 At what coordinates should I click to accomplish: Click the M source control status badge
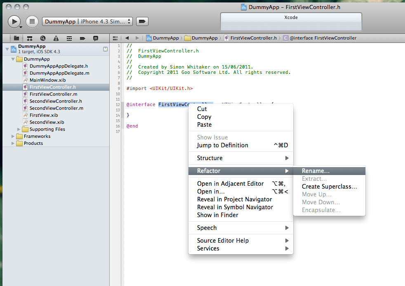(106, 49)
